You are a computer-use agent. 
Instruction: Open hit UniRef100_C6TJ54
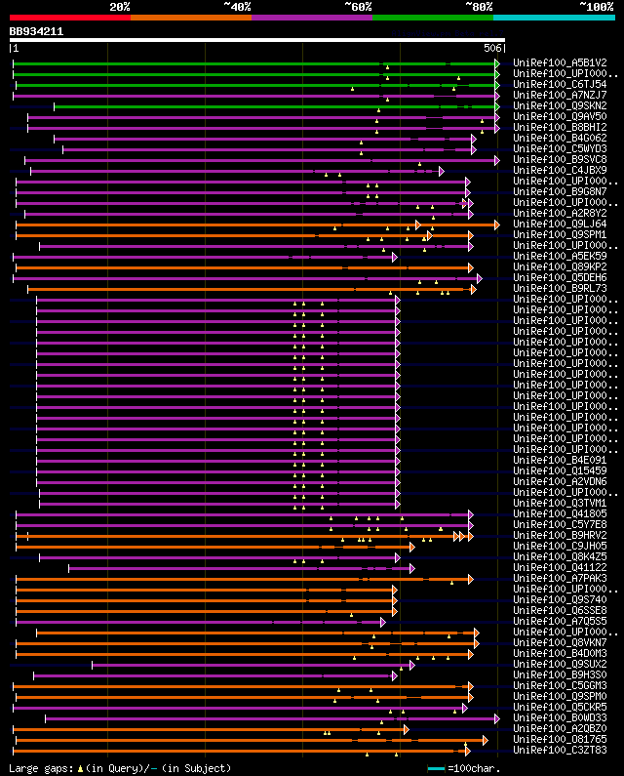[x=560, y=85]
